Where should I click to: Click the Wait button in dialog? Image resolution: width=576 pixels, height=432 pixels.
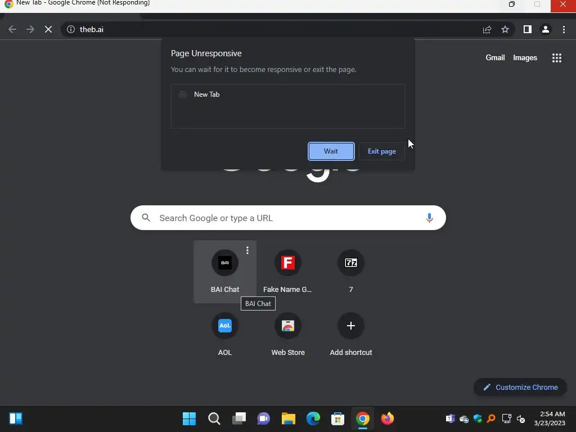click(331, 151)
